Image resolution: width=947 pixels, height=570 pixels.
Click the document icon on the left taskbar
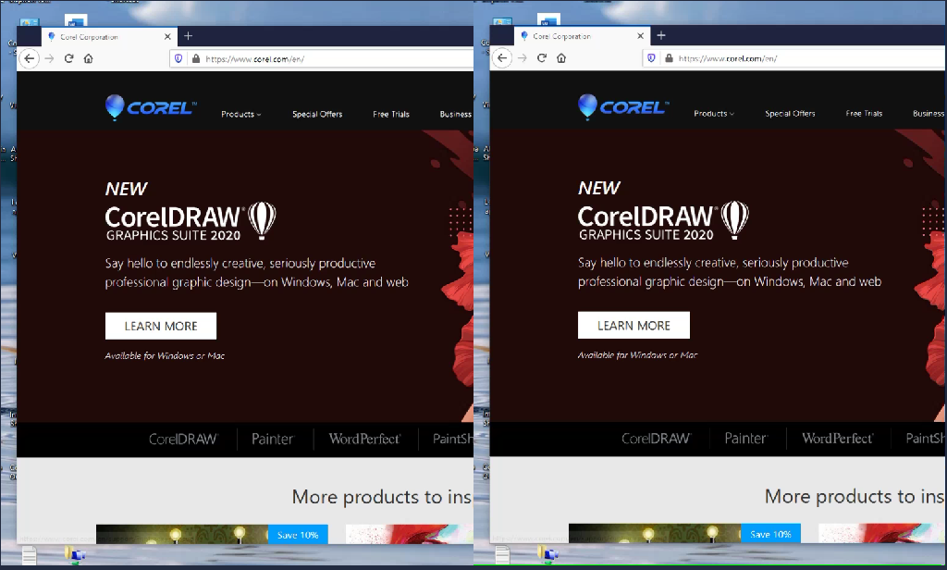pos(29,554)
